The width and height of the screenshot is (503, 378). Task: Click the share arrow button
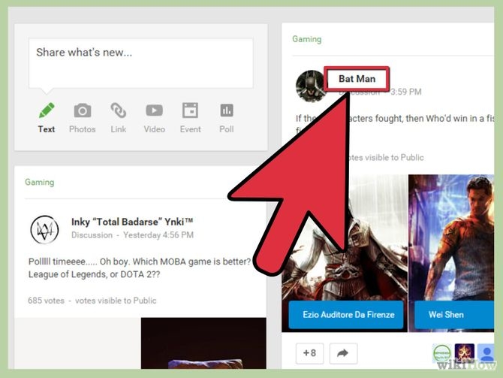click(x=343, y=353)
